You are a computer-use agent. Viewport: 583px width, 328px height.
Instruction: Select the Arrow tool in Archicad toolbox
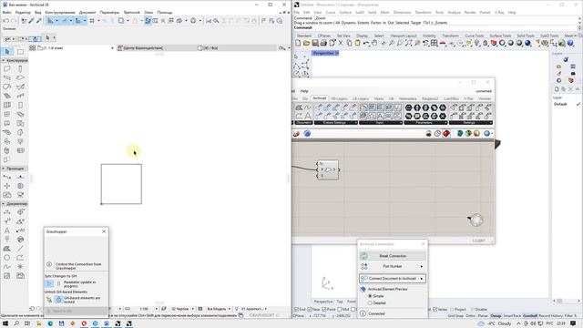(x=7, y=52)
